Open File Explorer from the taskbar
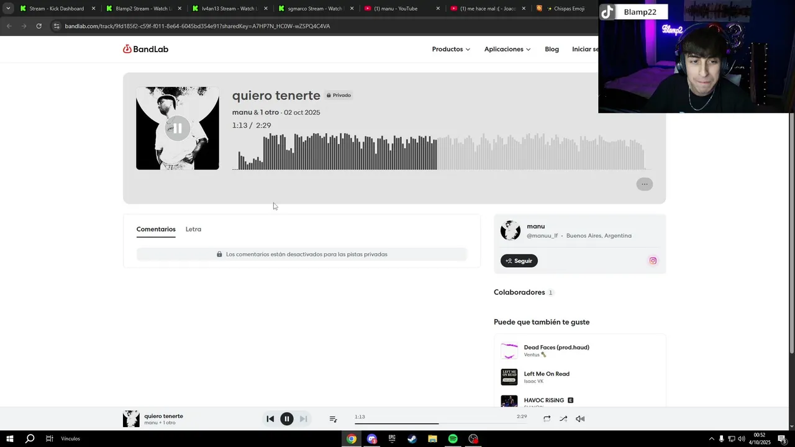795x447 pixels. pyautogui.click(x=432, y=439)
